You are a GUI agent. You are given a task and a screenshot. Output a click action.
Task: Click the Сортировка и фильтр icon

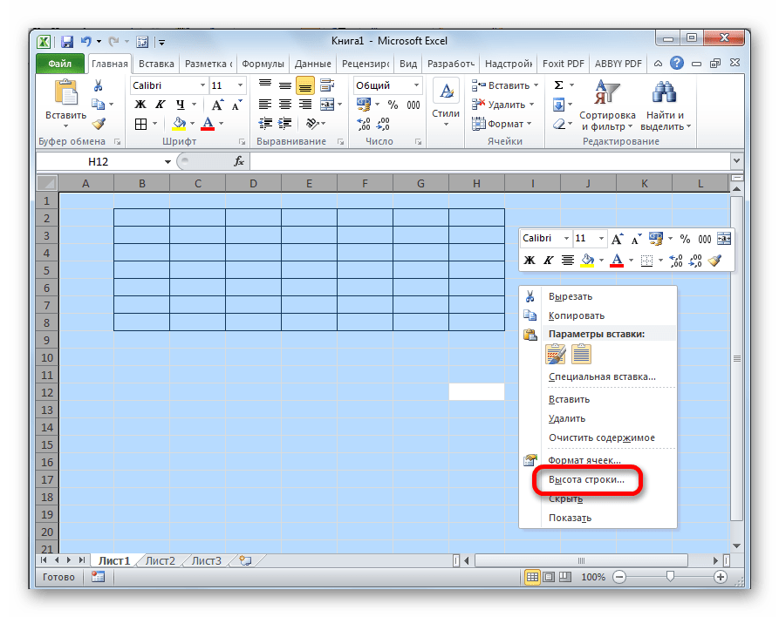click(x=606, y=92)
